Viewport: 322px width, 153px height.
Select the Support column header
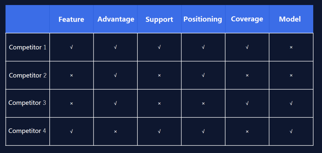click(159, 19)
